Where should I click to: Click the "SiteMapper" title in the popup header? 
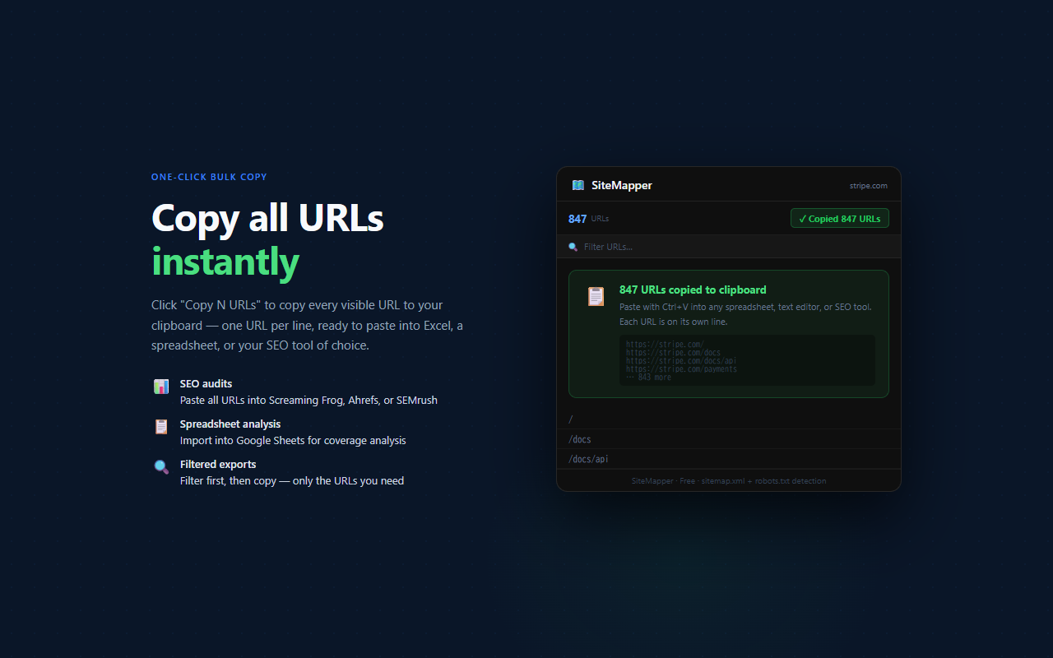pyautogui.click(x=622, y=185)
